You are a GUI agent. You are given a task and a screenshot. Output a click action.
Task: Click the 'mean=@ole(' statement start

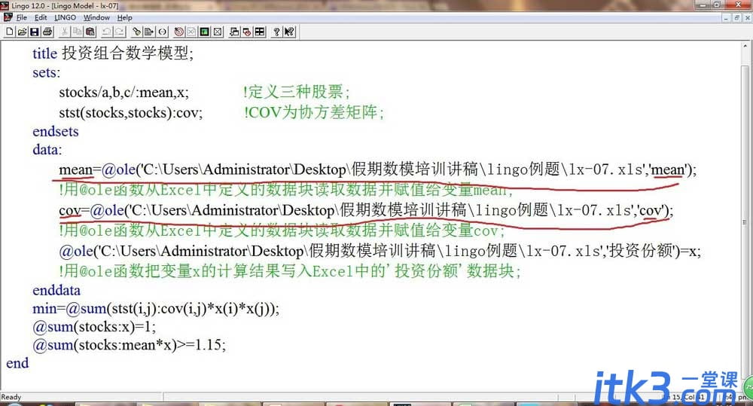[99, 169]
